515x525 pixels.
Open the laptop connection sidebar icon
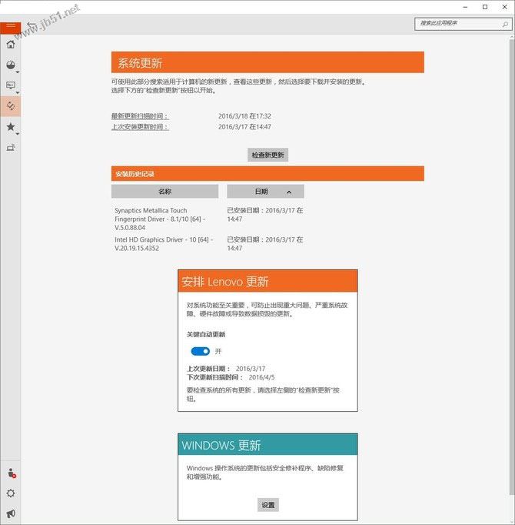click(x=11, y=147)
